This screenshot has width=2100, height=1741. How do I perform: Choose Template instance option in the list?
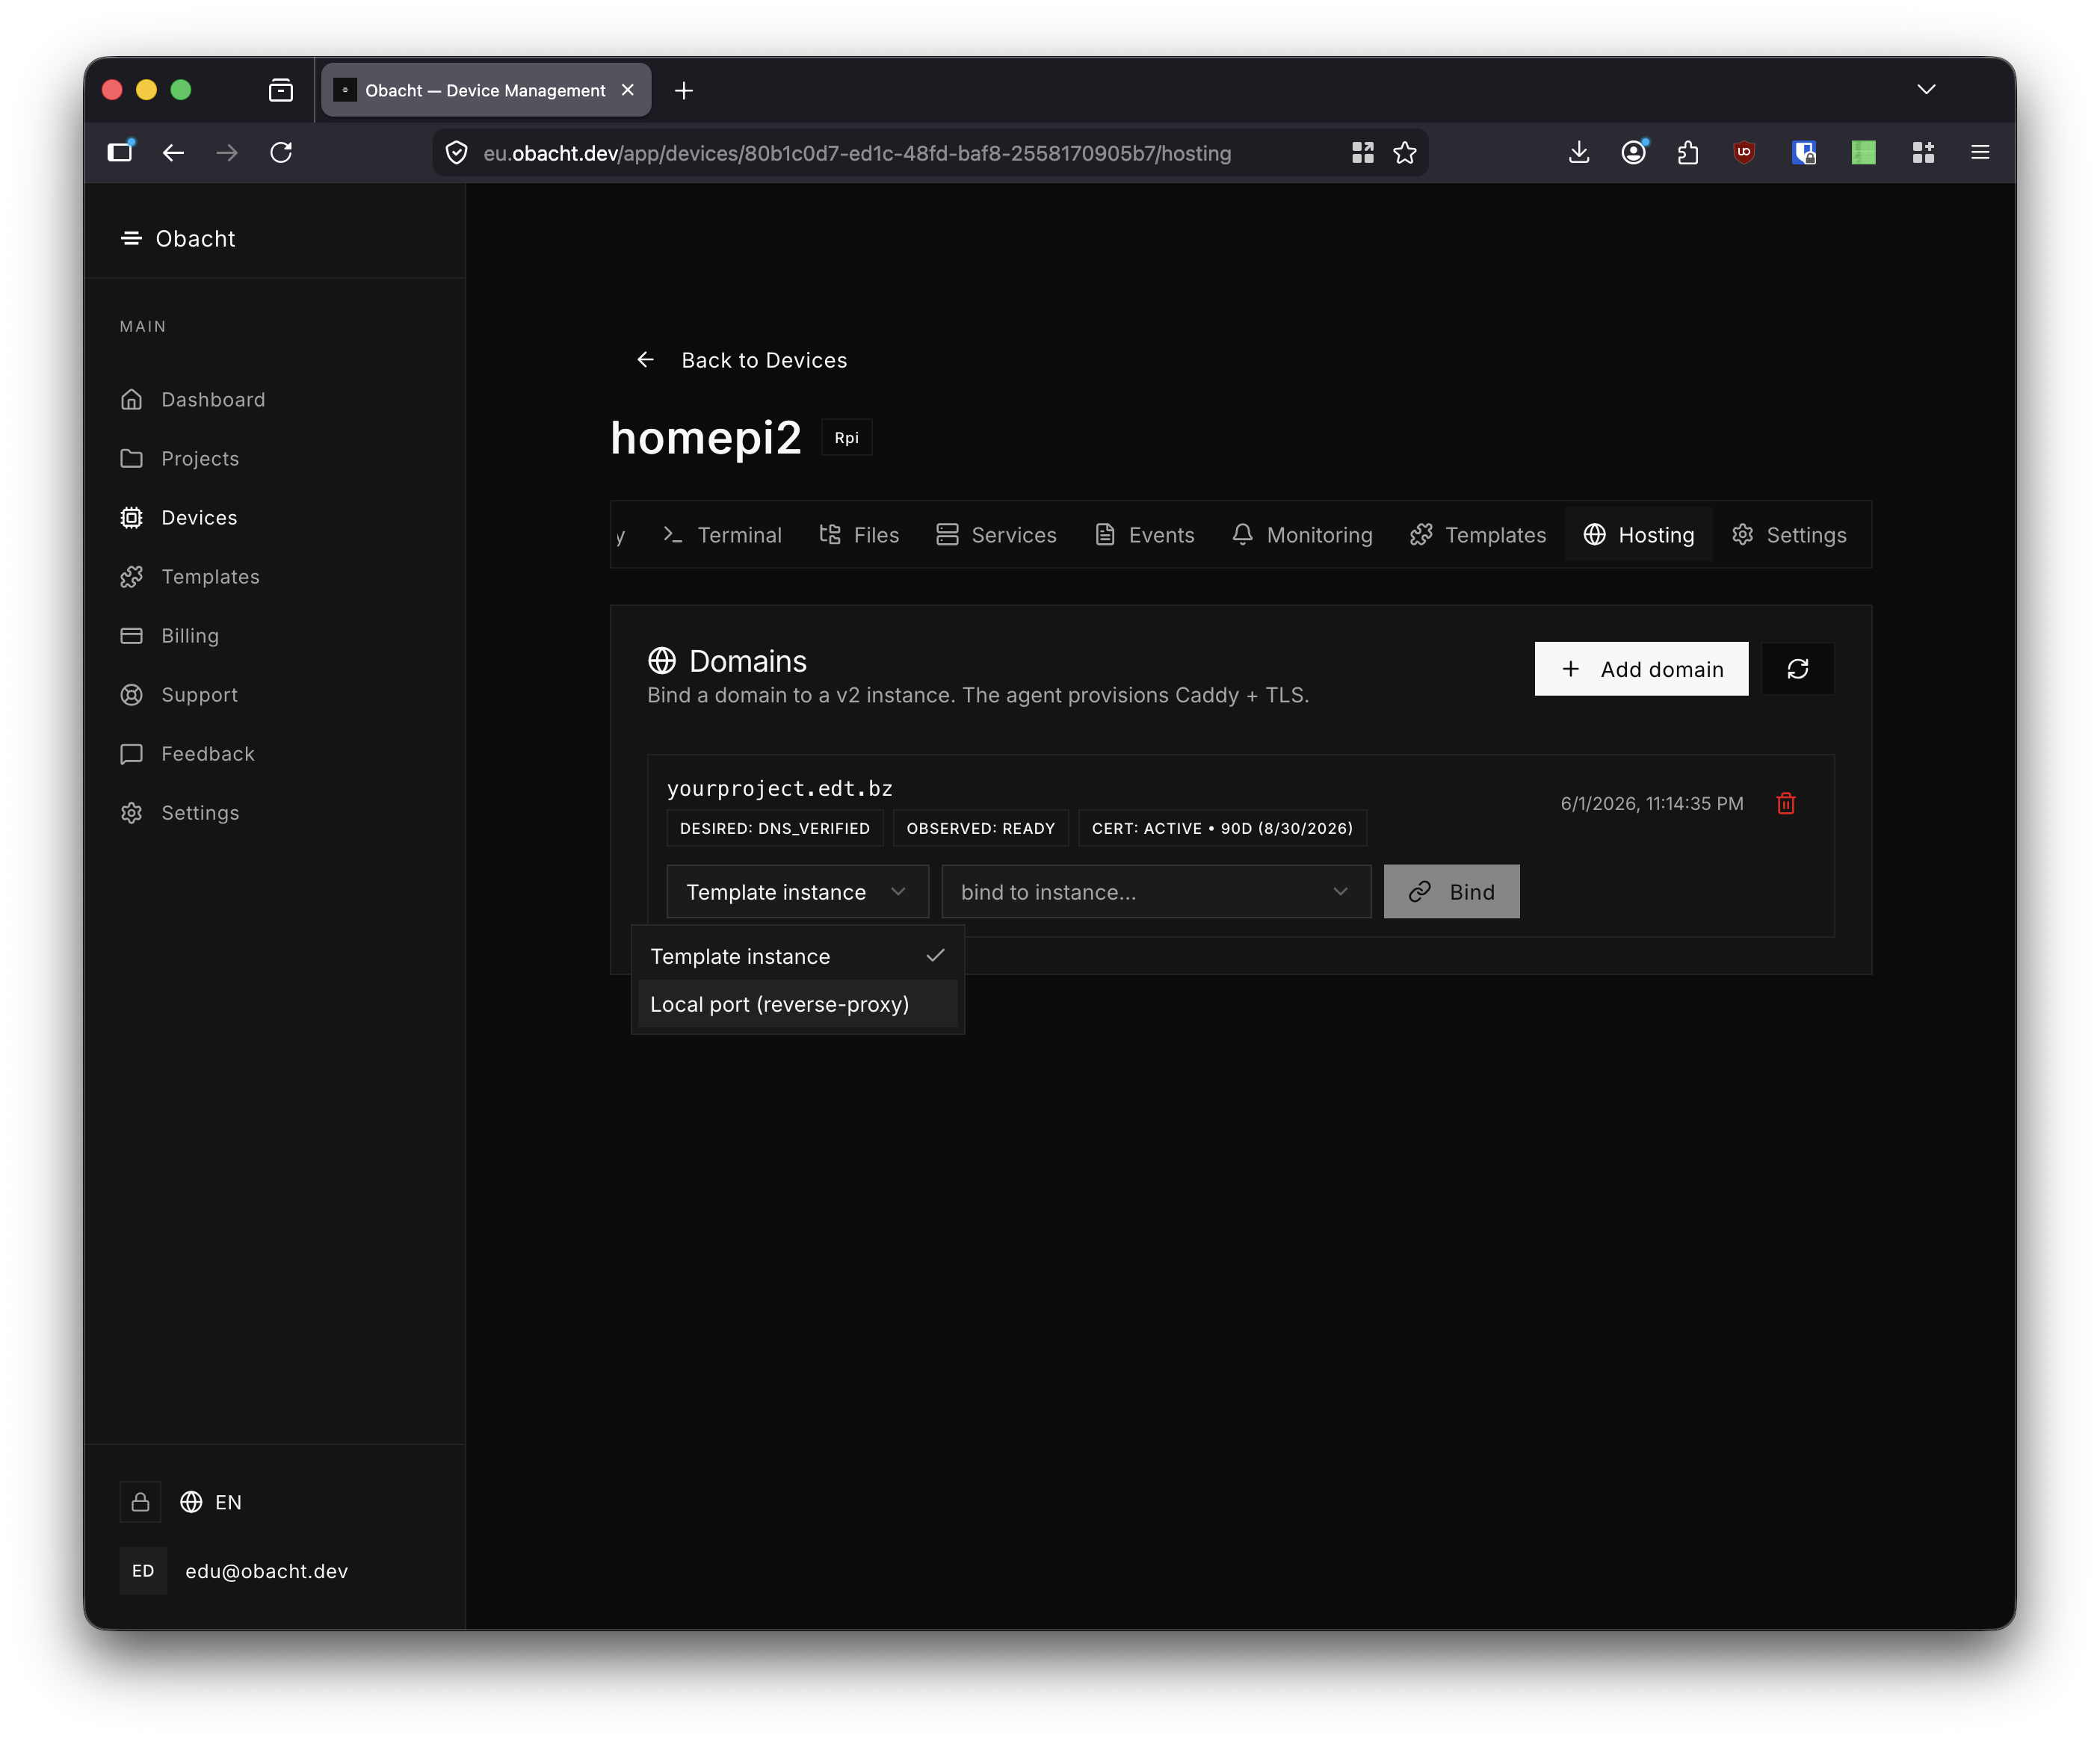click(x=797, y=957)
